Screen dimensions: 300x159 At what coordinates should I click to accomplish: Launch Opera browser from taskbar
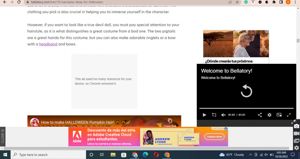click(156, 155)
